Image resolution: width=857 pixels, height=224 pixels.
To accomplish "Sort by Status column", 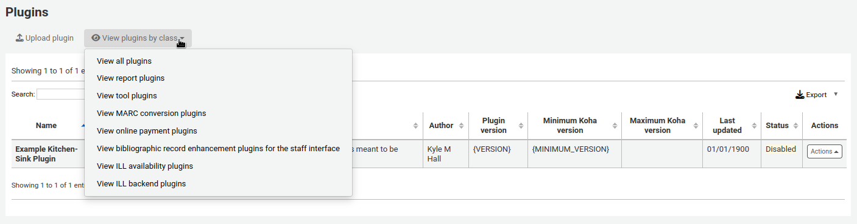I will click(x=782, y=126).
